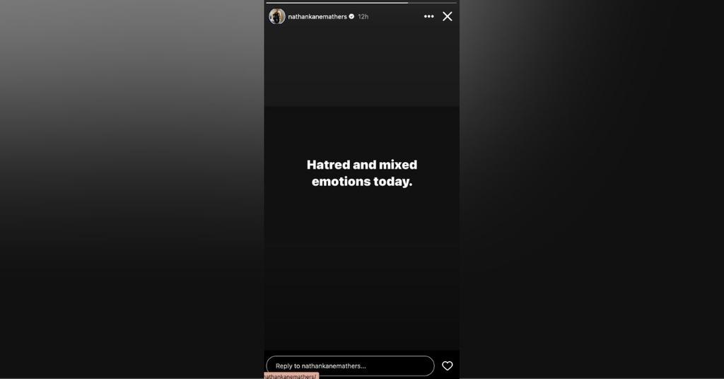This screenshot has height=379, width=724.
Task: Open the story's three-dot more options menu
Action: (428, 17)
